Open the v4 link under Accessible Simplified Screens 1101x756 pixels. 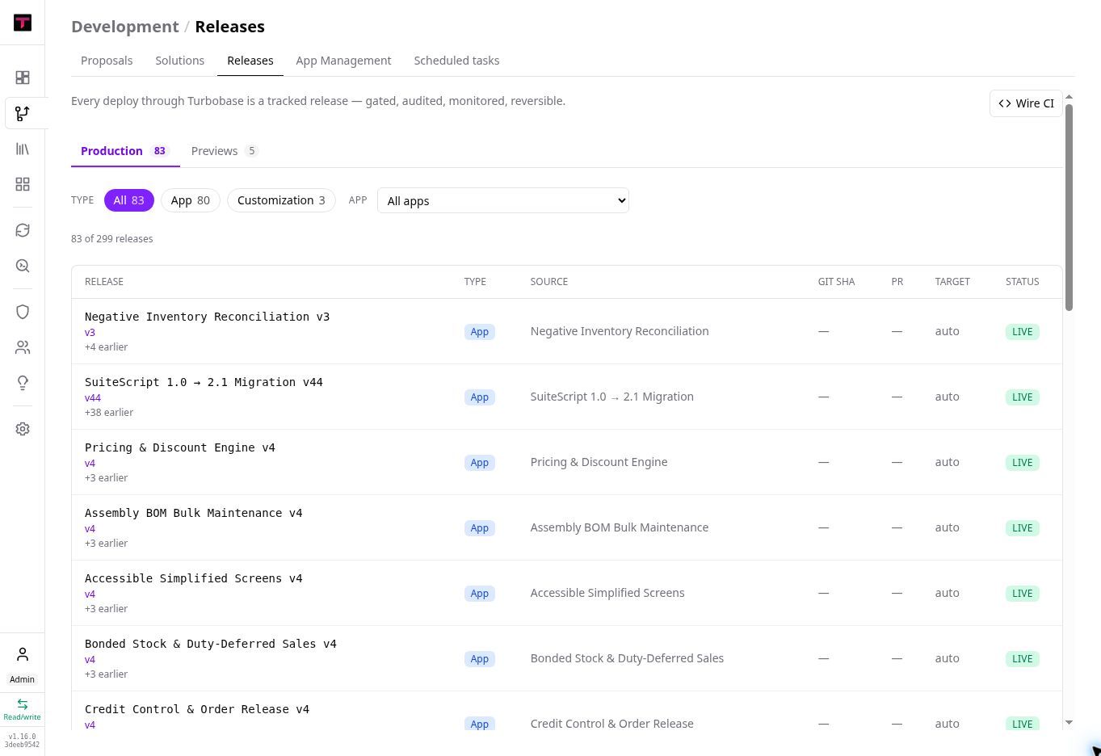pyautogui.click(x=90, y=594)
